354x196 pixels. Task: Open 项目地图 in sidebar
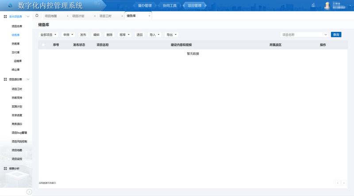[x=17, y=150]
